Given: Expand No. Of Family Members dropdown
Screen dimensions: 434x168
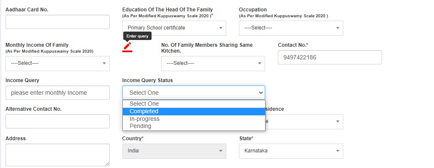Looking at the screenshot, I should point(213,64).
